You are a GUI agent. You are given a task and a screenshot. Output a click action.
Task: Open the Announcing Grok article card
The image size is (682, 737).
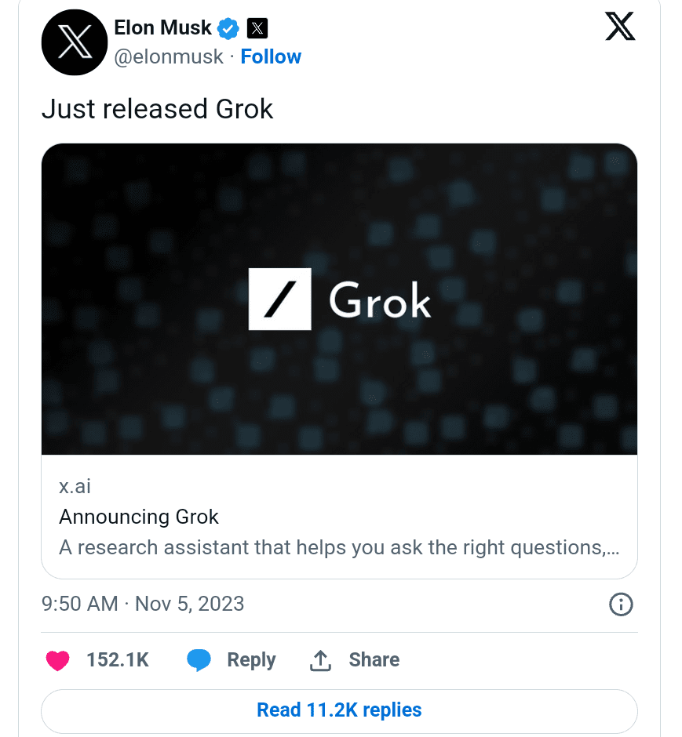click(x=139, y=517)
